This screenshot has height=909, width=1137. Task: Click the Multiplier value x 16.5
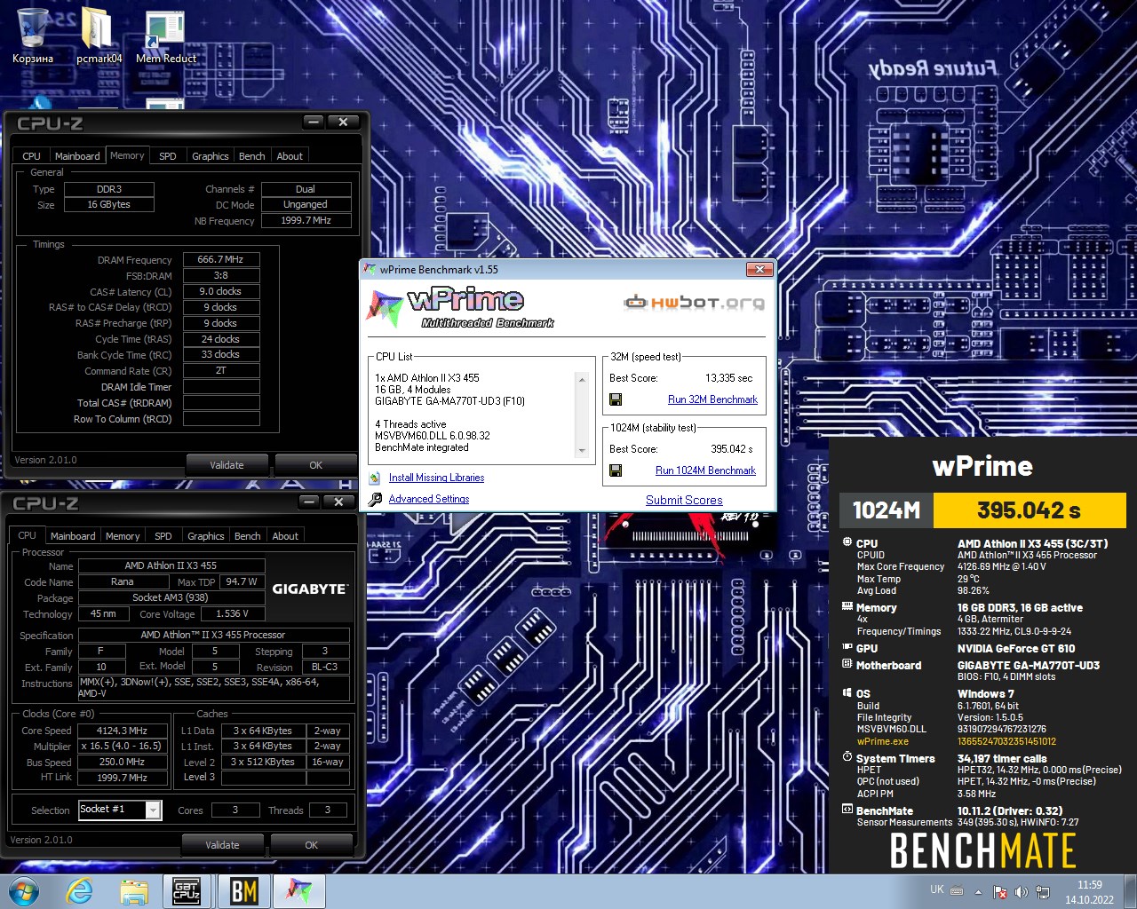tap(122, 747)
